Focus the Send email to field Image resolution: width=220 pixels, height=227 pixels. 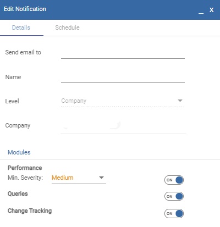pyautogui.click(x=123, y=53)
